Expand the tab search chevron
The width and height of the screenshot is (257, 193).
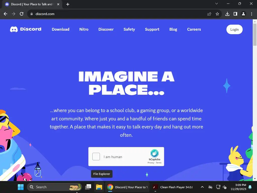click(x=217, y=4)
